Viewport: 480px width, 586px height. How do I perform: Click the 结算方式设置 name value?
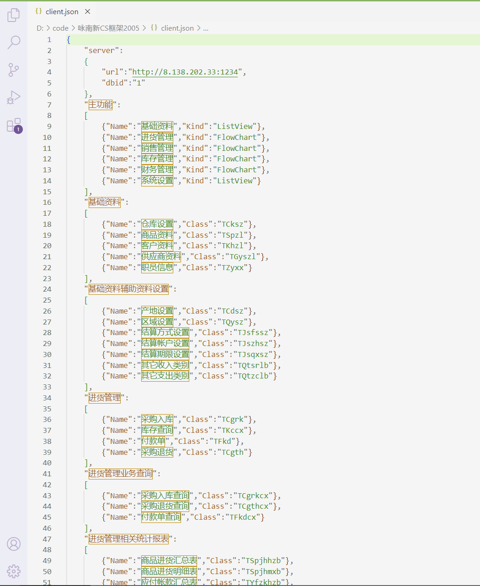coord(165,332)
